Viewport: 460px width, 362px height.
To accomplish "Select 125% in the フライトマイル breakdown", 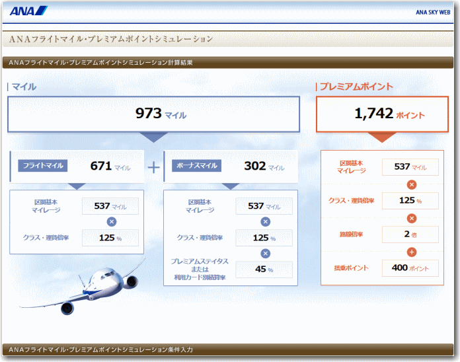I will [110, 238].
